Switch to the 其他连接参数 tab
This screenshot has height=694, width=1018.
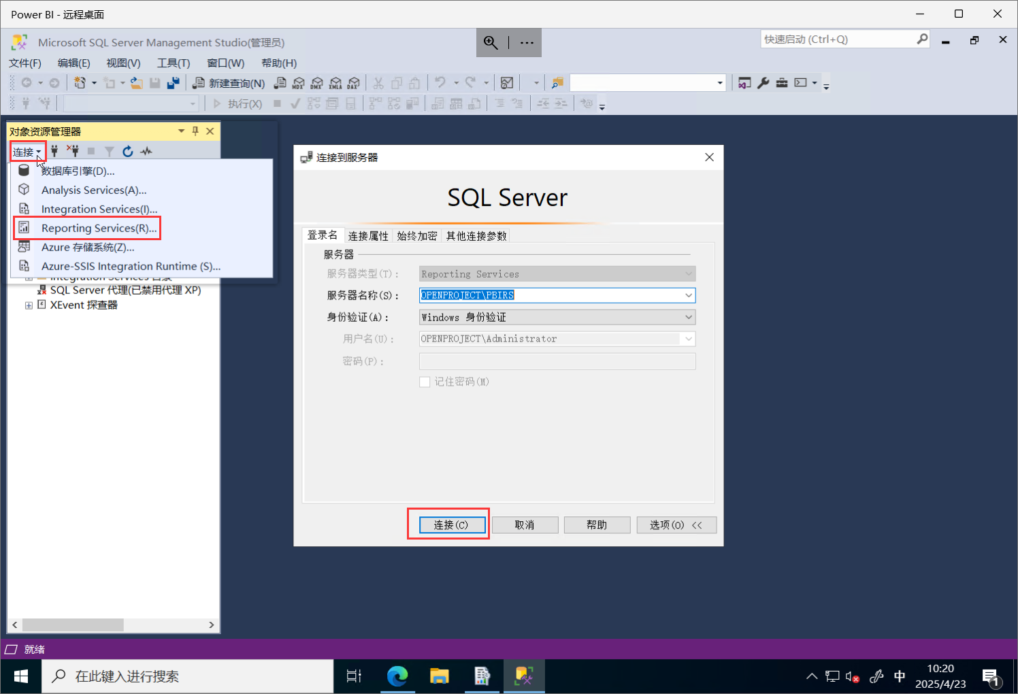(x=476, y=236)
